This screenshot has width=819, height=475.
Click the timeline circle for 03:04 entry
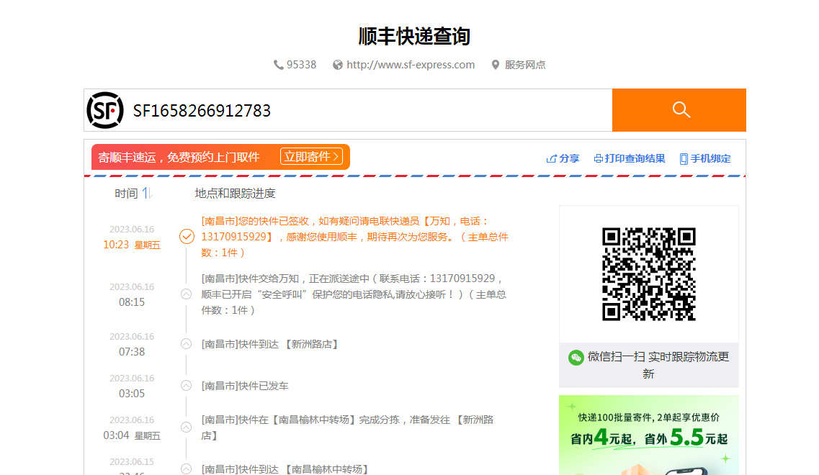coord(186,427)
